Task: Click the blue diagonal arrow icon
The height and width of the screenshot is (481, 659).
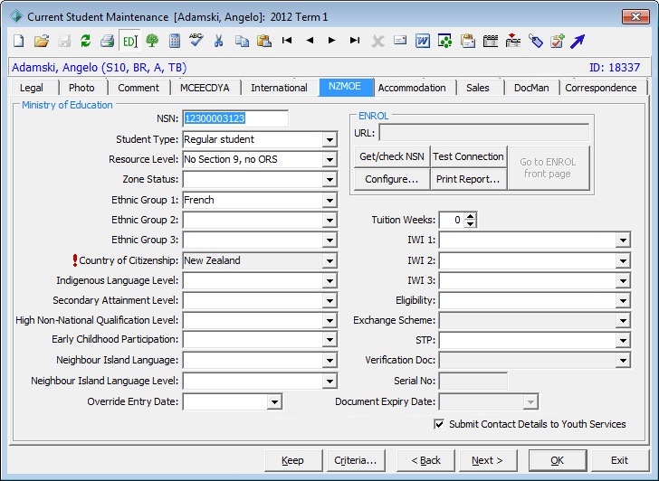Action: click(578, 41)
